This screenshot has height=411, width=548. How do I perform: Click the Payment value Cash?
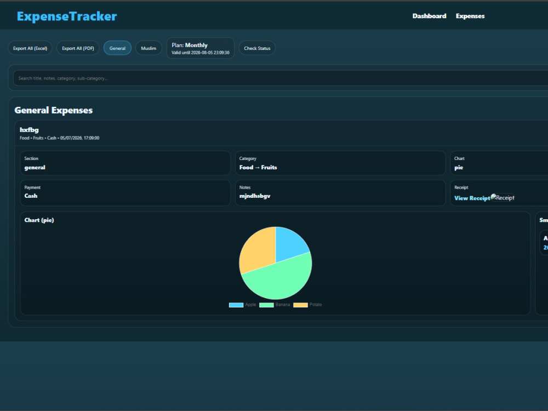pyautogui.click(x=31, y=196)
